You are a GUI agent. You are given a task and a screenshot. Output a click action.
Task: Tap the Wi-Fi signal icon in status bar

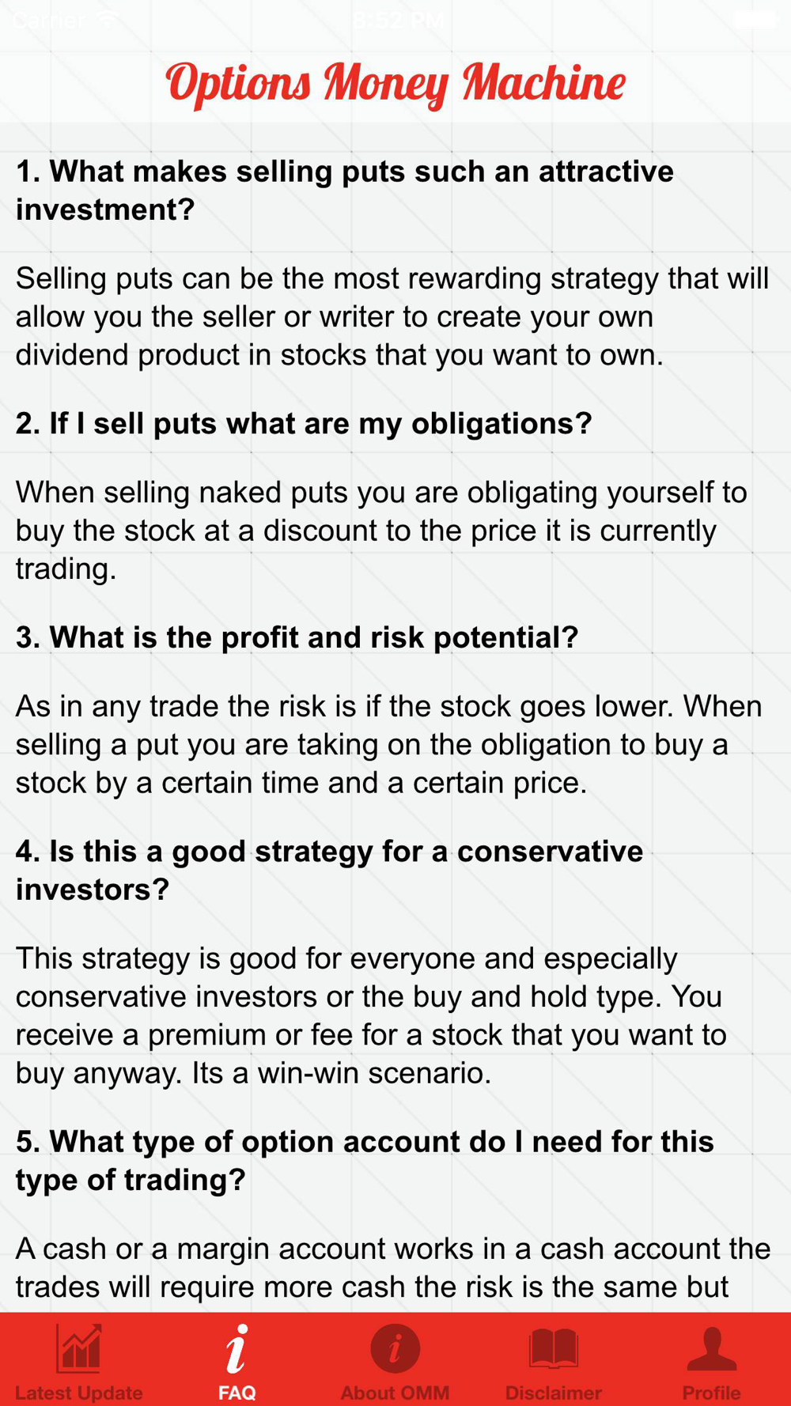[x=106, y=19]
